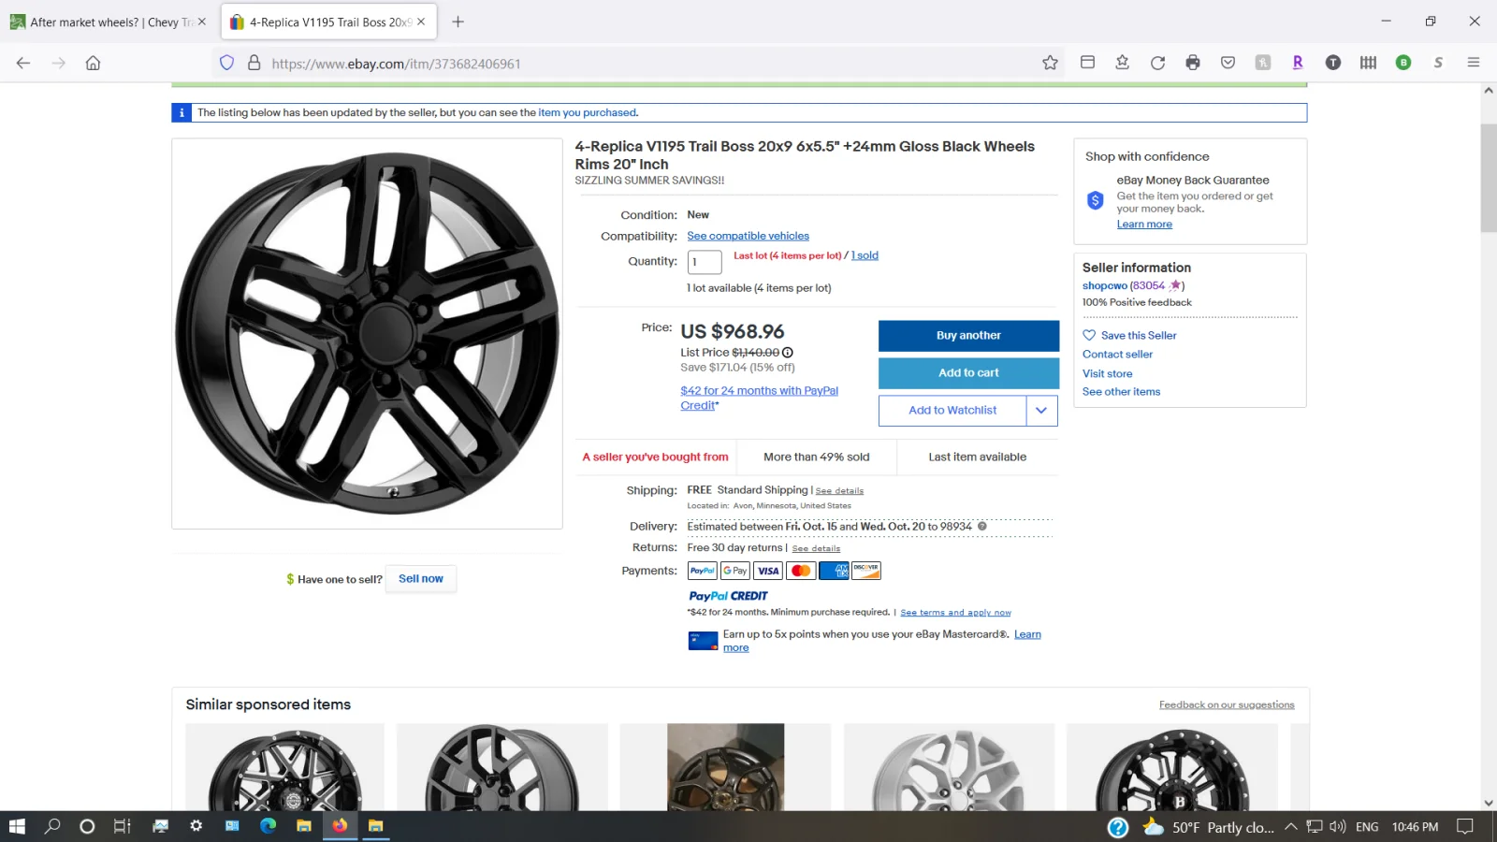Screen dimensions: 1497x842
Task: Switch to the Chevy aftermarket wheels tab
Action: (103, 21)
